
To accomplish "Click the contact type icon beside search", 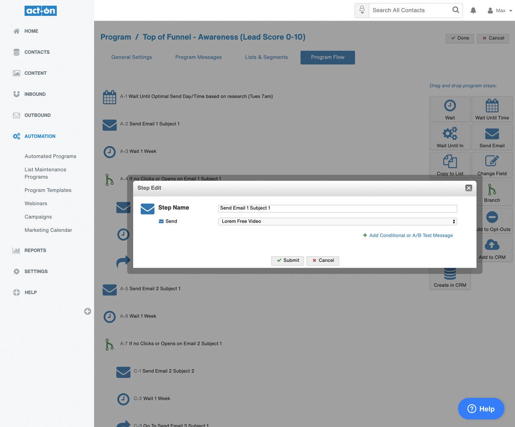I will [362, 10].
